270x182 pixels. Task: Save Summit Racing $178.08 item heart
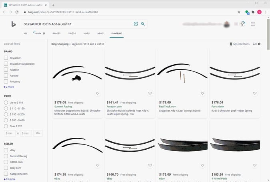pyautogui.click(x=98, y=93)
